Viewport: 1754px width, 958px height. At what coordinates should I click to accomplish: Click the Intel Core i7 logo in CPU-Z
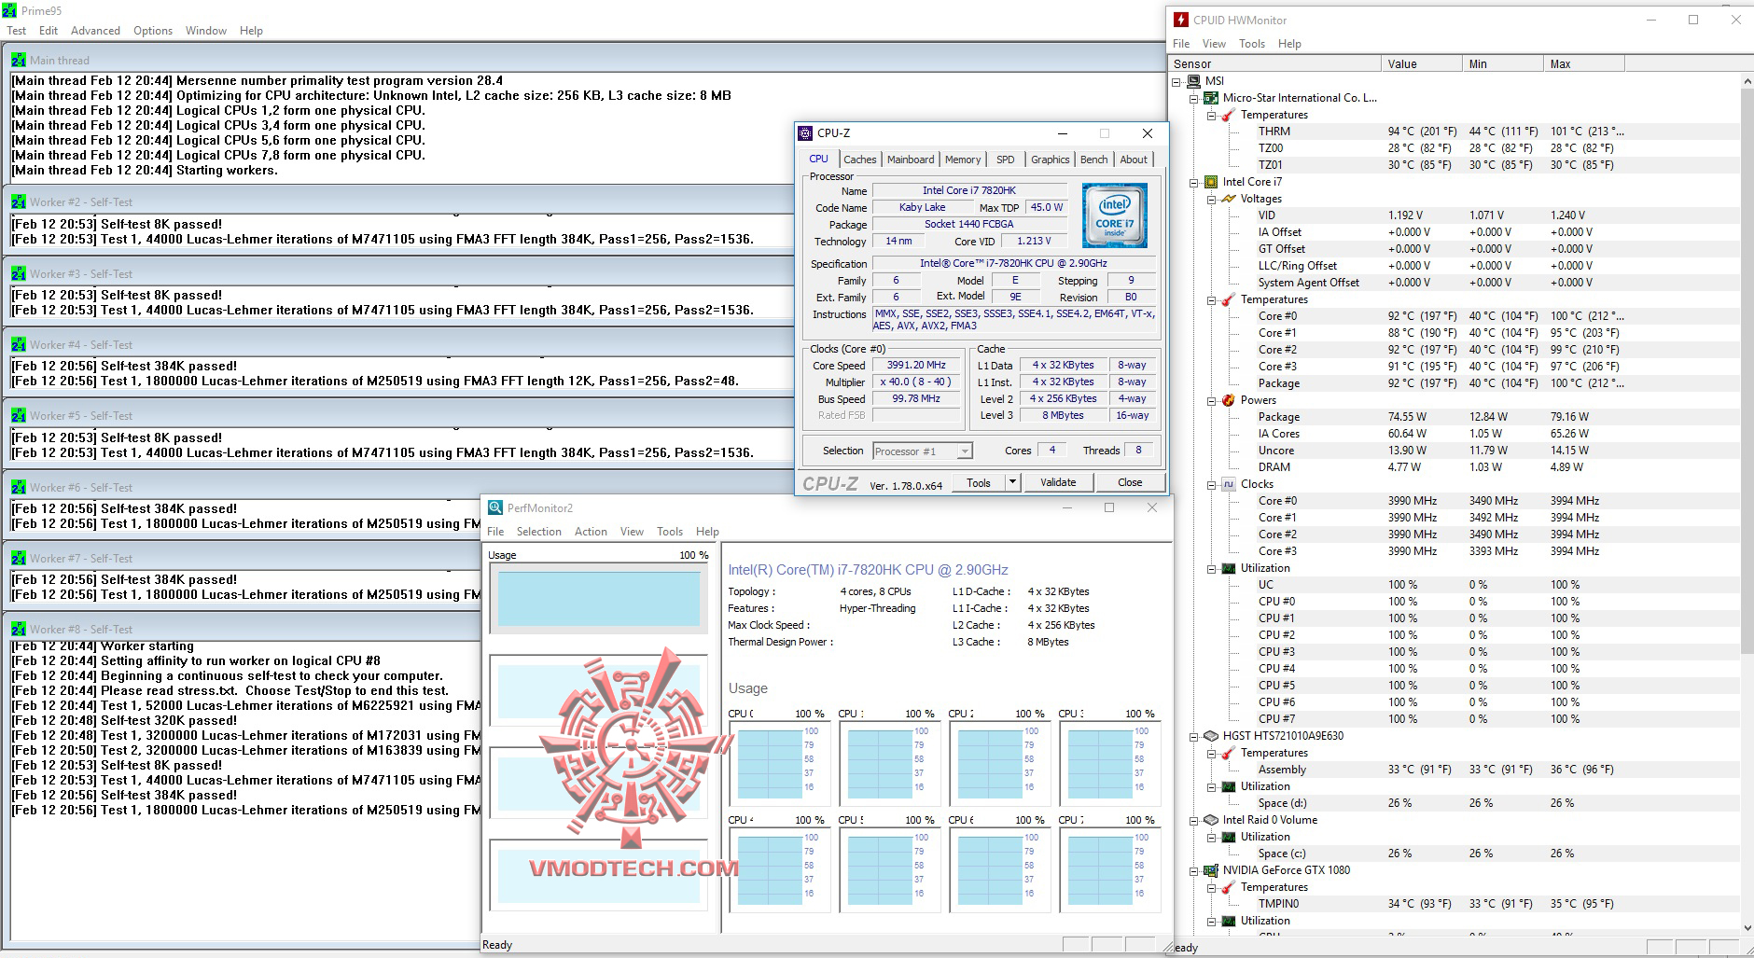[x=1114, y=215]
